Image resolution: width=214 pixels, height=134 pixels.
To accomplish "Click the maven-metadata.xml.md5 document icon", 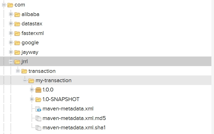I will coord(38,118).
